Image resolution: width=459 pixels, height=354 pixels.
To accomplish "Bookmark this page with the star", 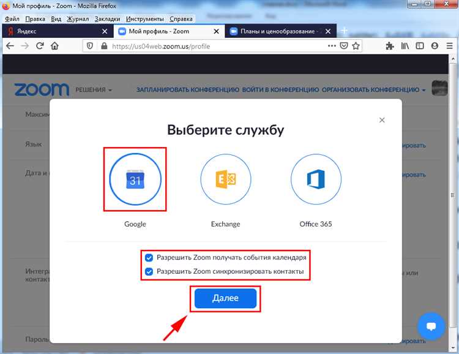I will coord(356,46).
